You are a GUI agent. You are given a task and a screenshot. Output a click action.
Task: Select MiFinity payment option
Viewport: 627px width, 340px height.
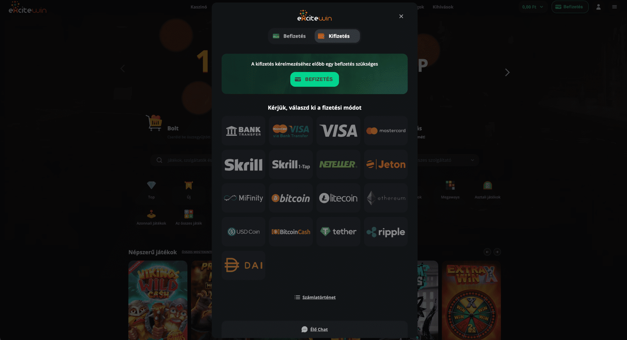point(243,198)
